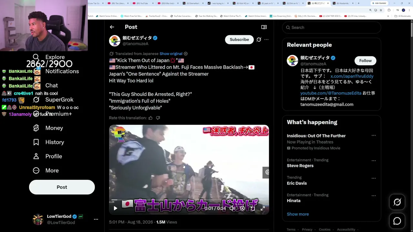This screenshot has height=232, width=413.
Task: Show the original Japanese text
Action: (x=171, y=54)
